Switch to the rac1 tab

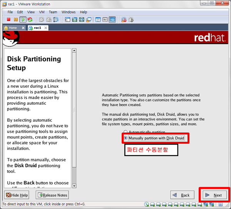pyautogui.click(x=38, y=28)
